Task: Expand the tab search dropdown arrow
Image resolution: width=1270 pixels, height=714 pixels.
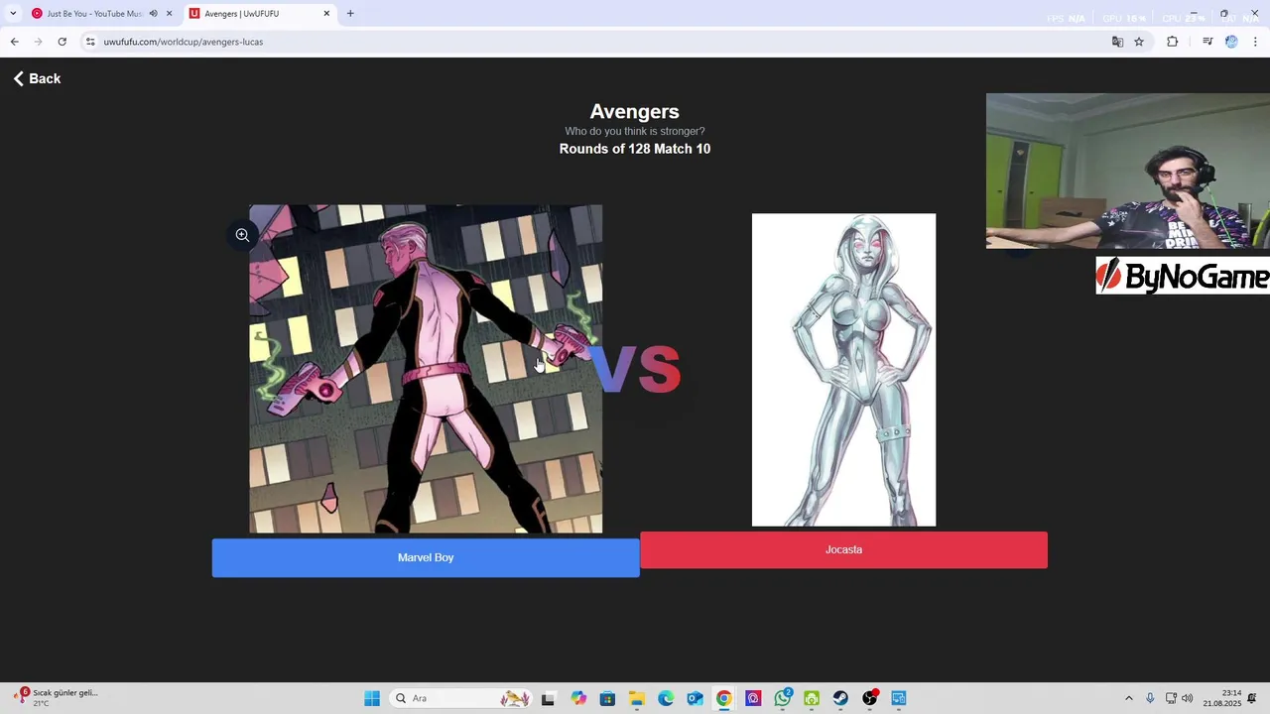Action: (12, 14)
